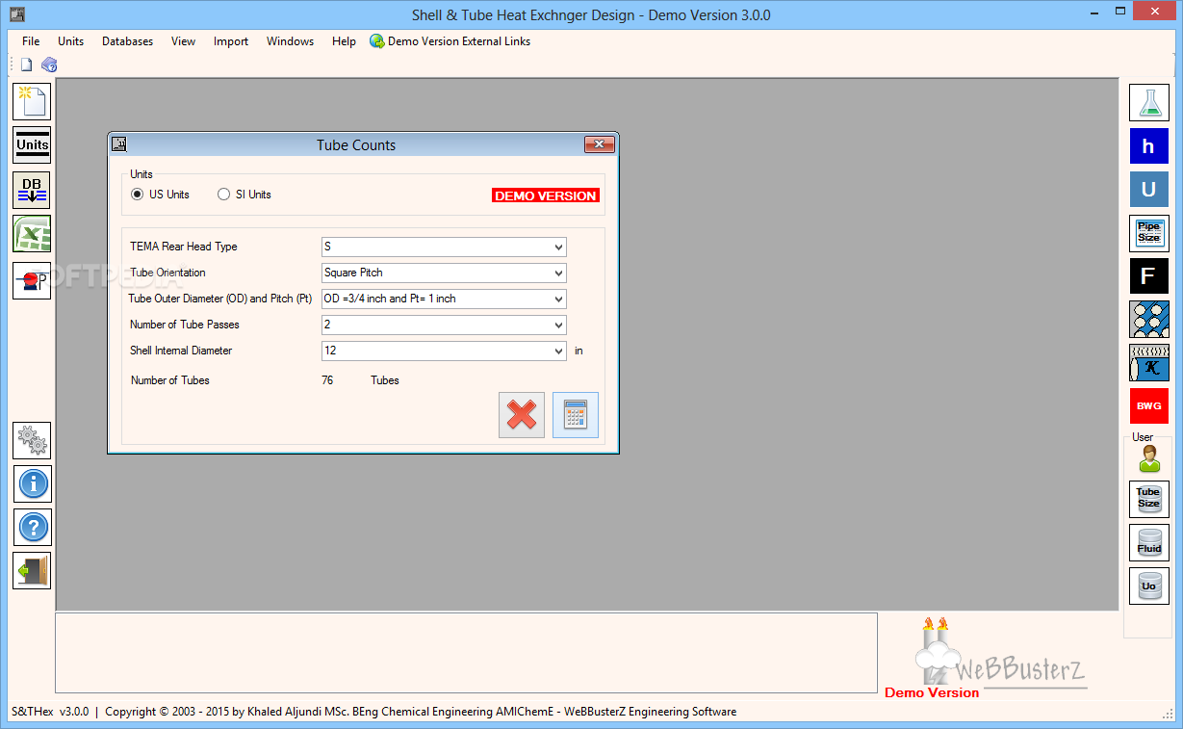Click the blue info icon
The height and width of the screenshot is (729, 1183).
click(33, 483)
